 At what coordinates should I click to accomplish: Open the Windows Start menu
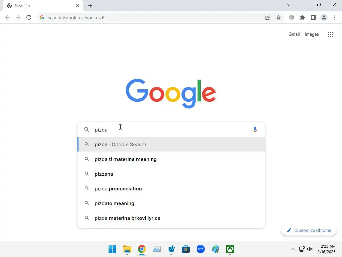pyautogui.click(x=112, y=249)
